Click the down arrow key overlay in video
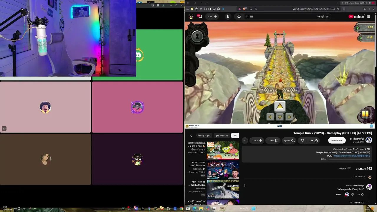Image resolution: width=377 pixels, height=212 pixels. [x=280, y=117]
